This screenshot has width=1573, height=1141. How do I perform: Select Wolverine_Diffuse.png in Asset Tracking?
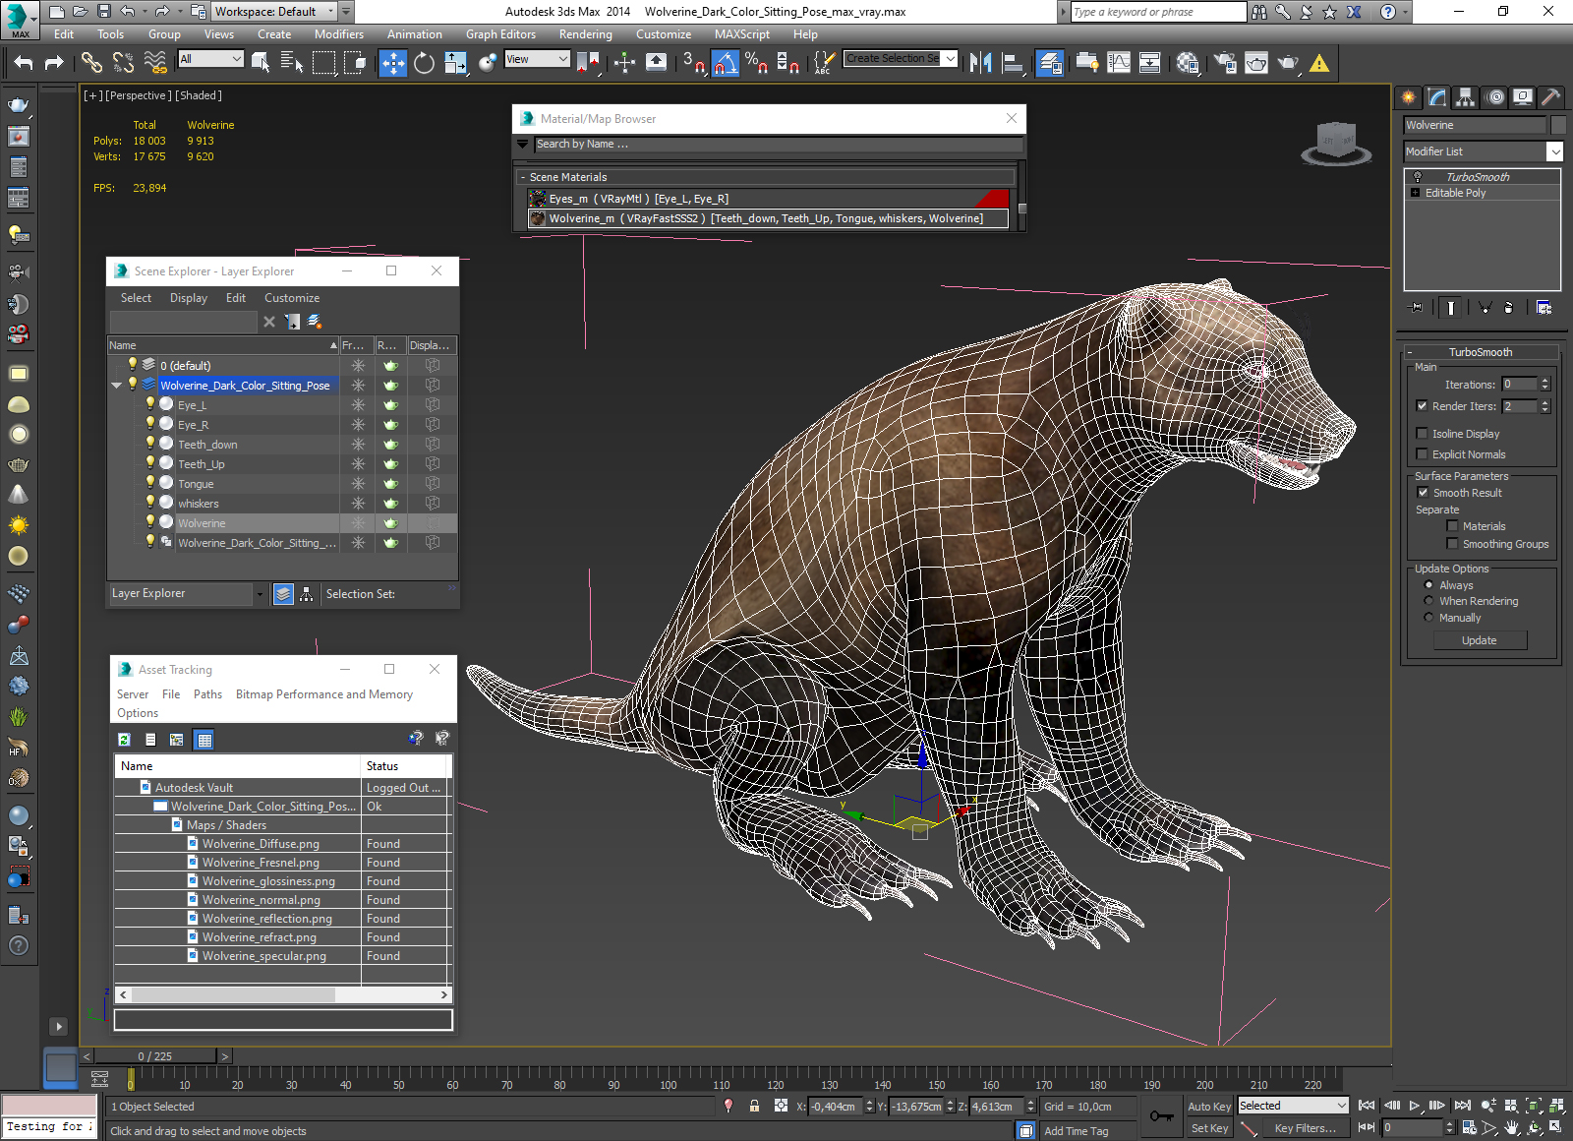[261, 844]
